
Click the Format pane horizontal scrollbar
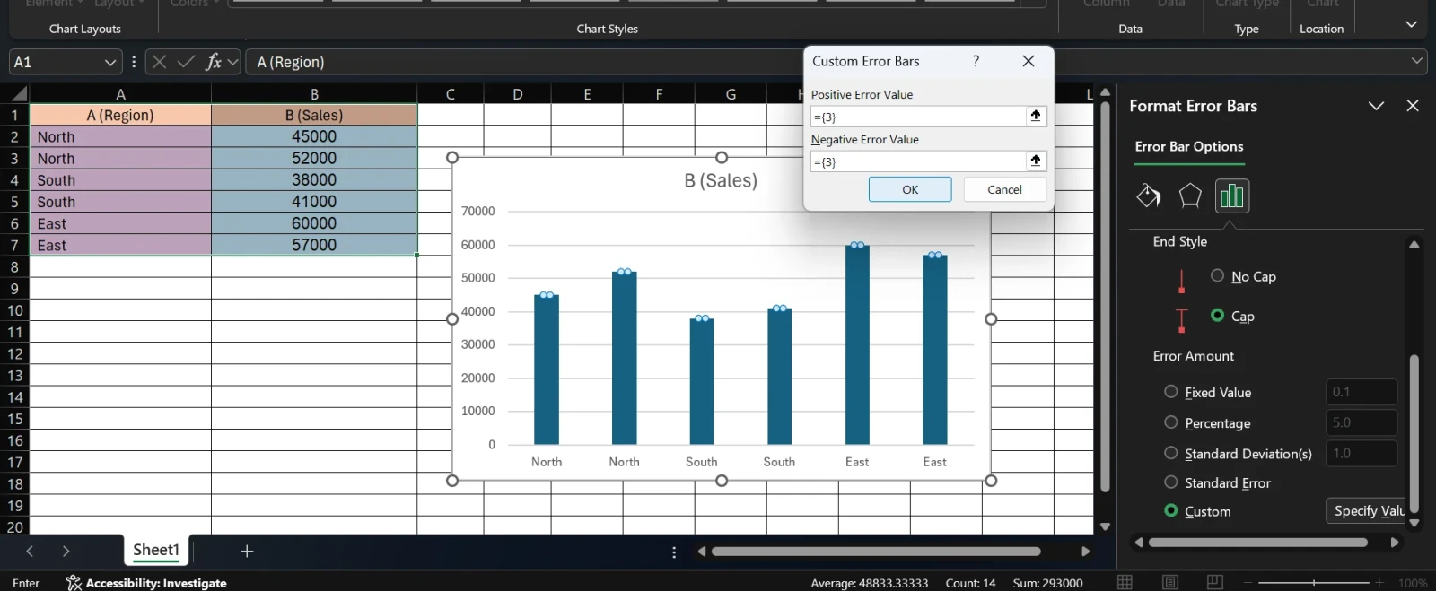(x=1258, y=542)
